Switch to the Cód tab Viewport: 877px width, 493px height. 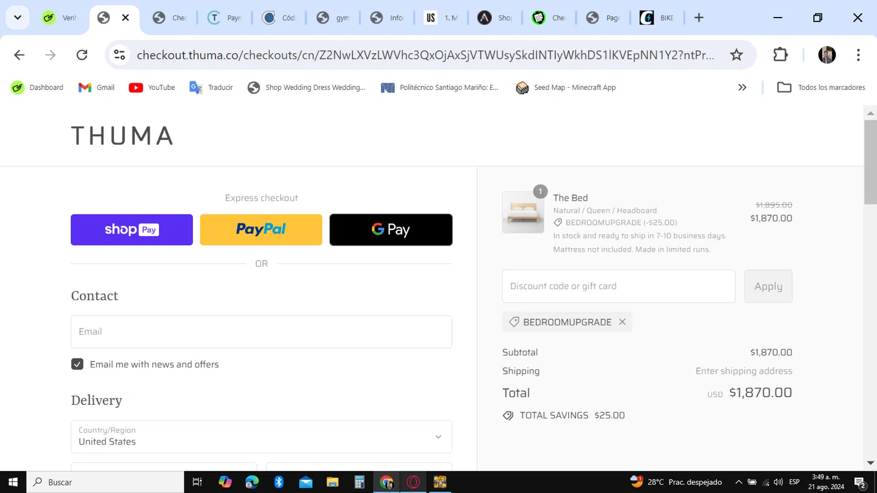pyautogui.click(x=279, y=18)
